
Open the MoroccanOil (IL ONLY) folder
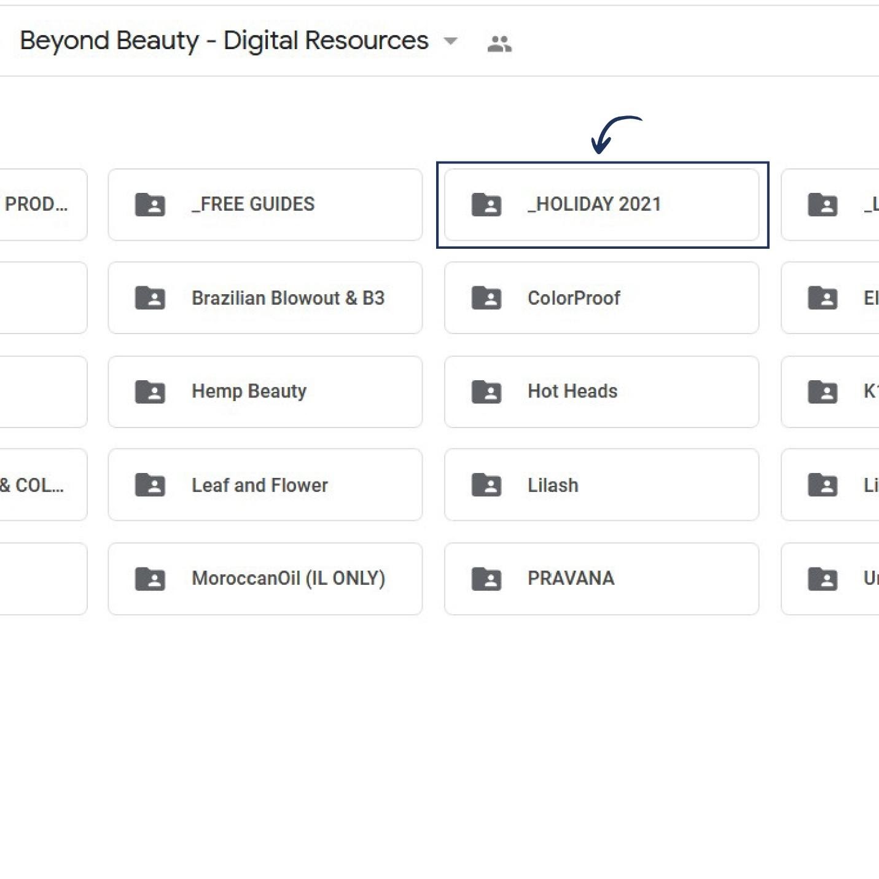click(288, 579)
